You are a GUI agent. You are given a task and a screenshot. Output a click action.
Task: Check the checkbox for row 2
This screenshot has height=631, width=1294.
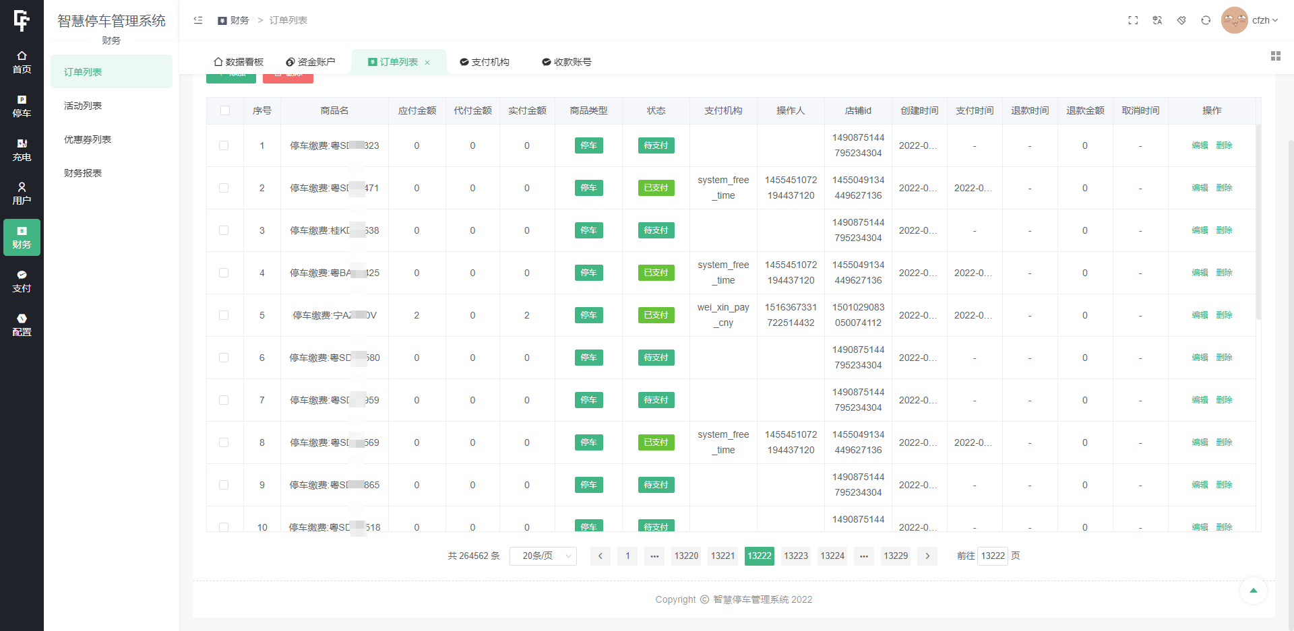click(224, 188)
